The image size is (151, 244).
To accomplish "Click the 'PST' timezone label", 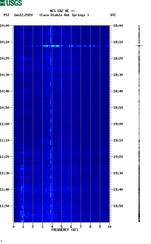I will [7, 15].
